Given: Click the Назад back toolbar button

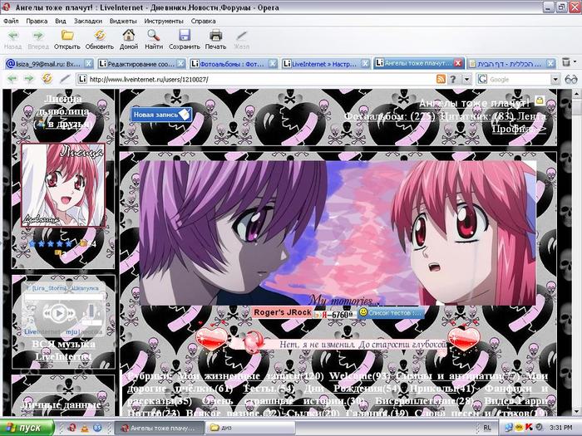Looking at the screenshot, I should click(x=13, y=40).
